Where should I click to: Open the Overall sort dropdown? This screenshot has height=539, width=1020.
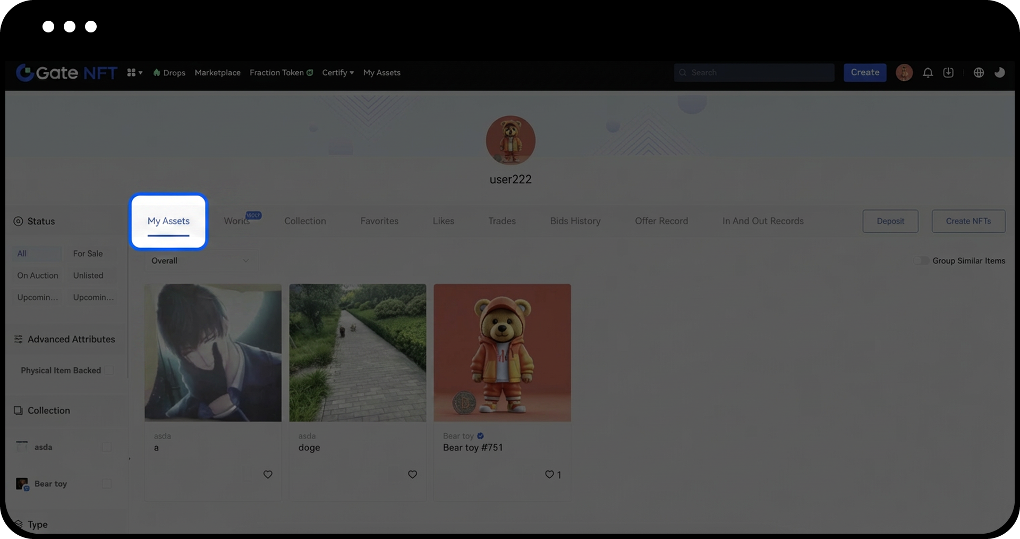point(200,261)
